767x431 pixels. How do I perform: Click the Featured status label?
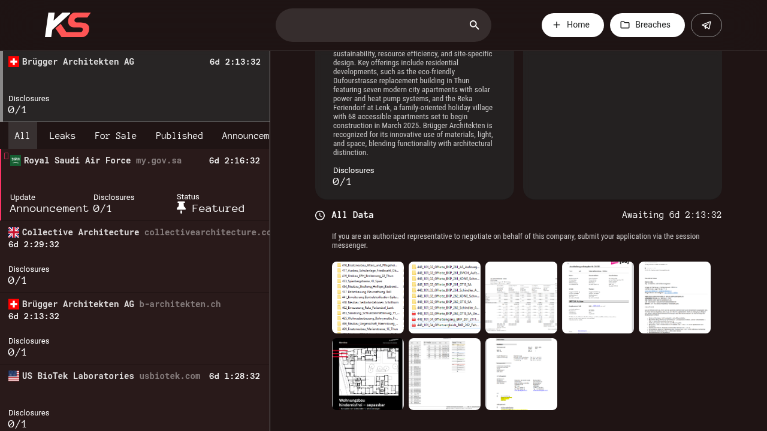pos(218,208)
